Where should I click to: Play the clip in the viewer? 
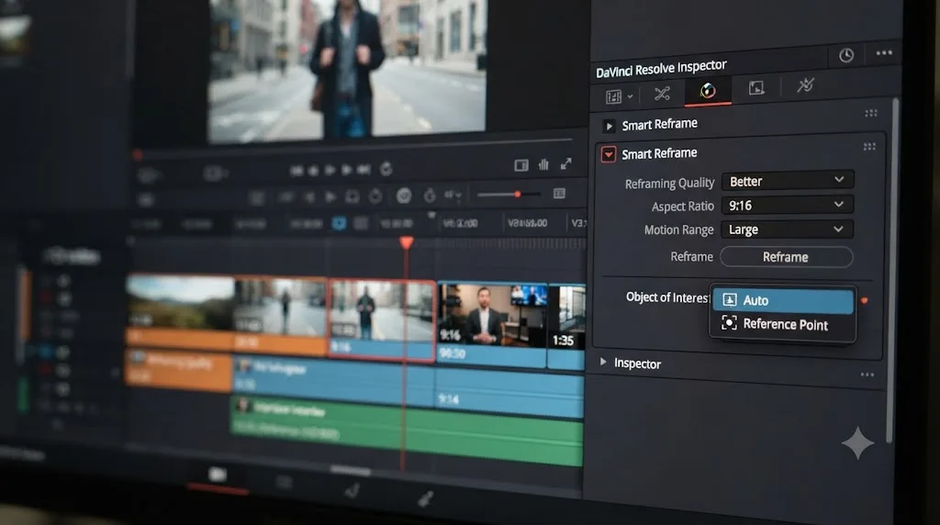point(330,170)
